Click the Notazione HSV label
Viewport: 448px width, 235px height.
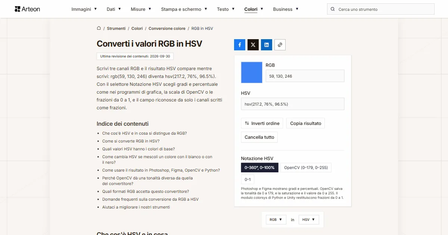[x=257, y=159]
